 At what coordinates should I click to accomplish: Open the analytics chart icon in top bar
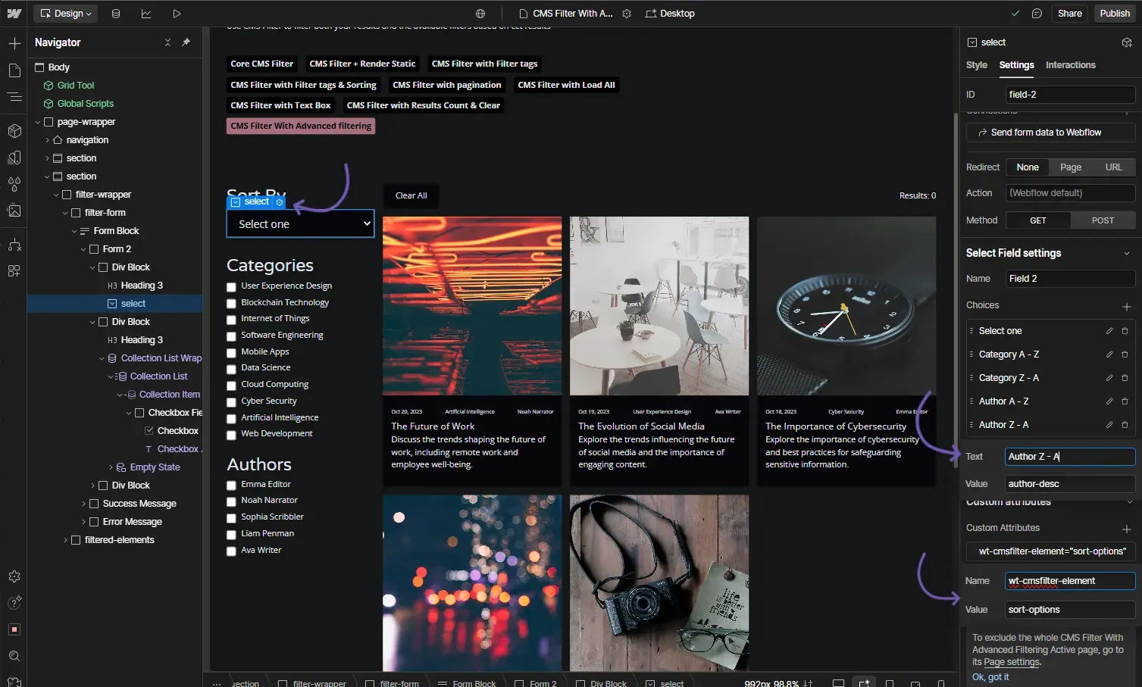tap(146, 14)
